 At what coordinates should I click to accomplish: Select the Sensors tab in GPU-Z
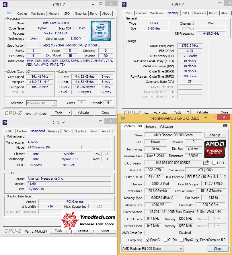151,127
